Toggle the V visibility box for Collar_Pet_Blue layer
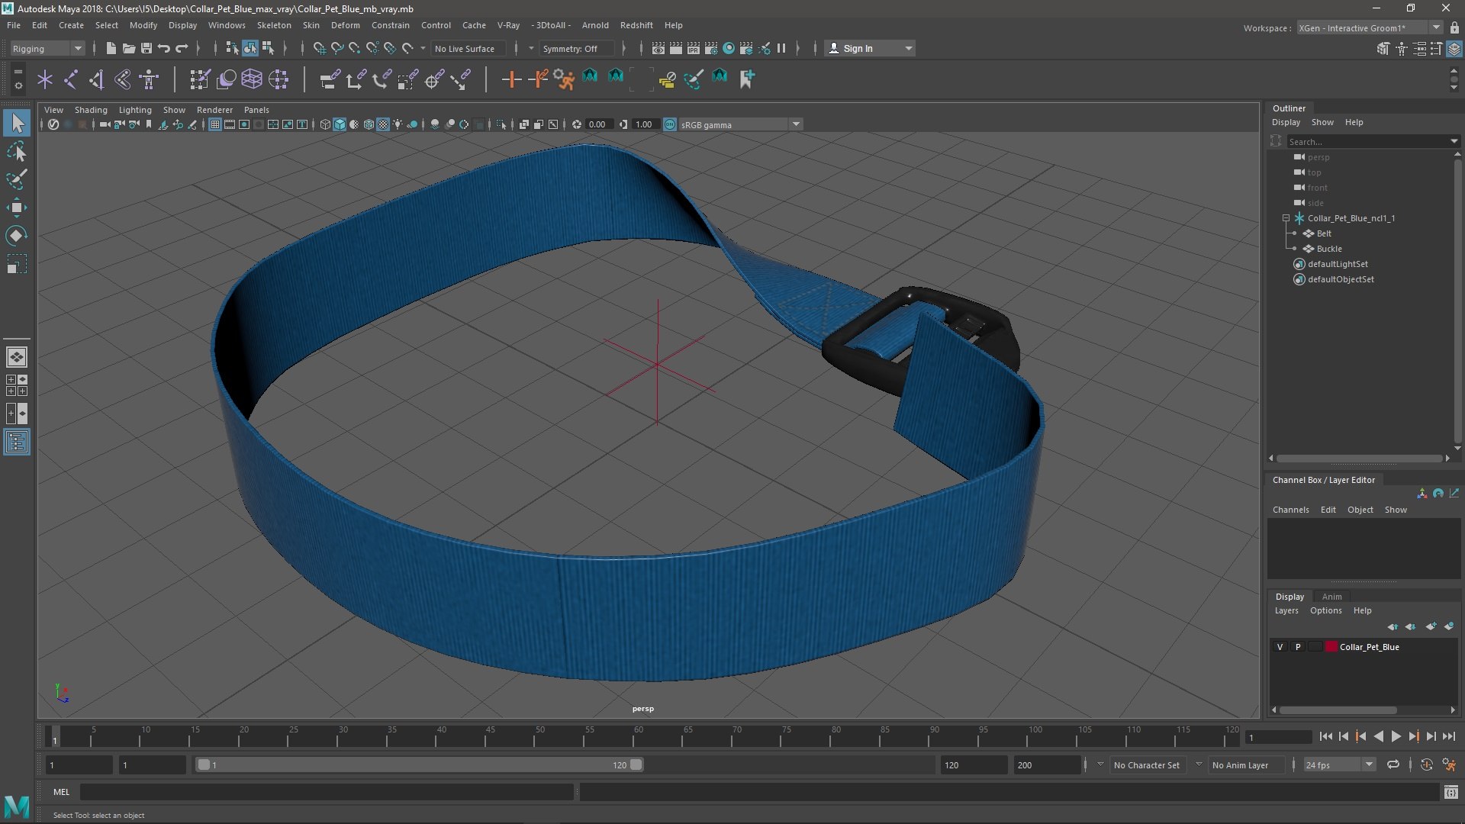 pyautogui.click(x=1280, y=647)
